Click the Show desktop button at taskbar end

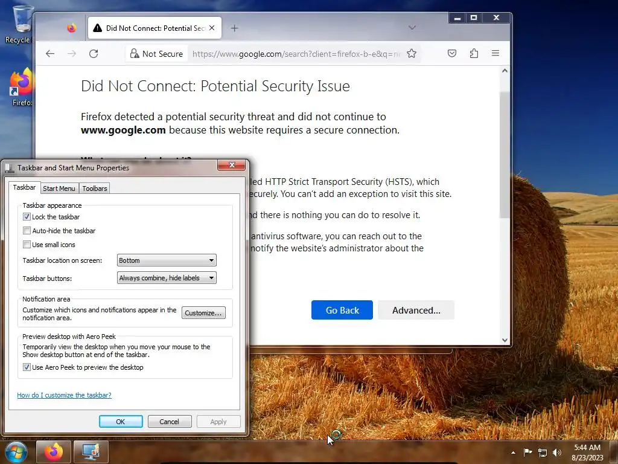click(x=614, y=452)
